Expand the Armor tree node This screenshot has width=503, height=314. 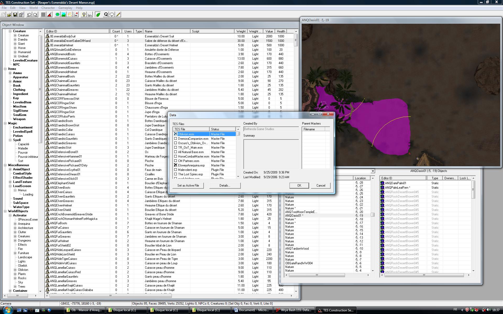coord(10,81)
